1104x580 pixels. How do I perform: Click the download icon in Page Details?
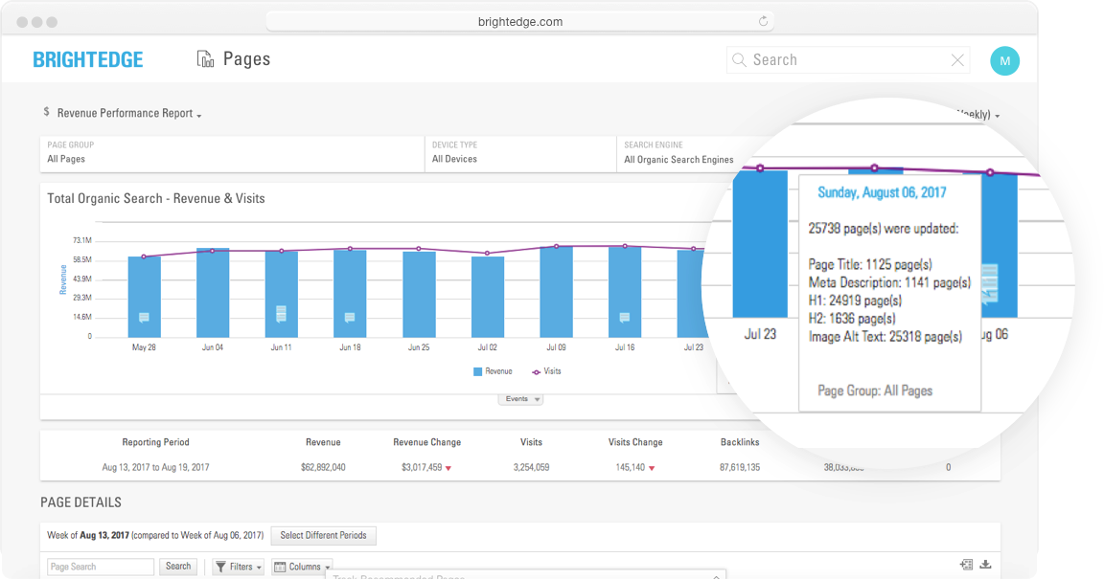[x=984, y=565]
